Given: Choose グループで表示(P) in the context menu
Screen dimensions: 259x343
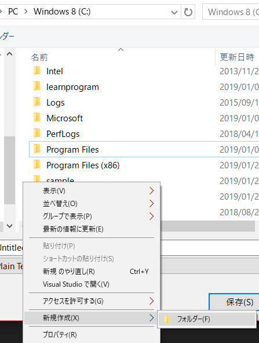Looking at the screenshot, I should click(92, 216).
